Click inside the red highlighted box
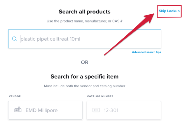 (x=169, y=11)
